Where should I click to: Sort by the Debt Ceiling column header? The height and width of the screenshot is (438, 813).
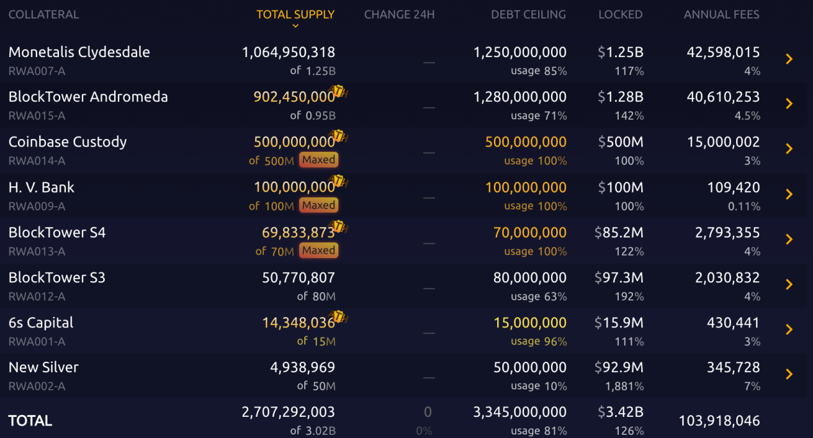pyautogui.click(x=528, y=14)
